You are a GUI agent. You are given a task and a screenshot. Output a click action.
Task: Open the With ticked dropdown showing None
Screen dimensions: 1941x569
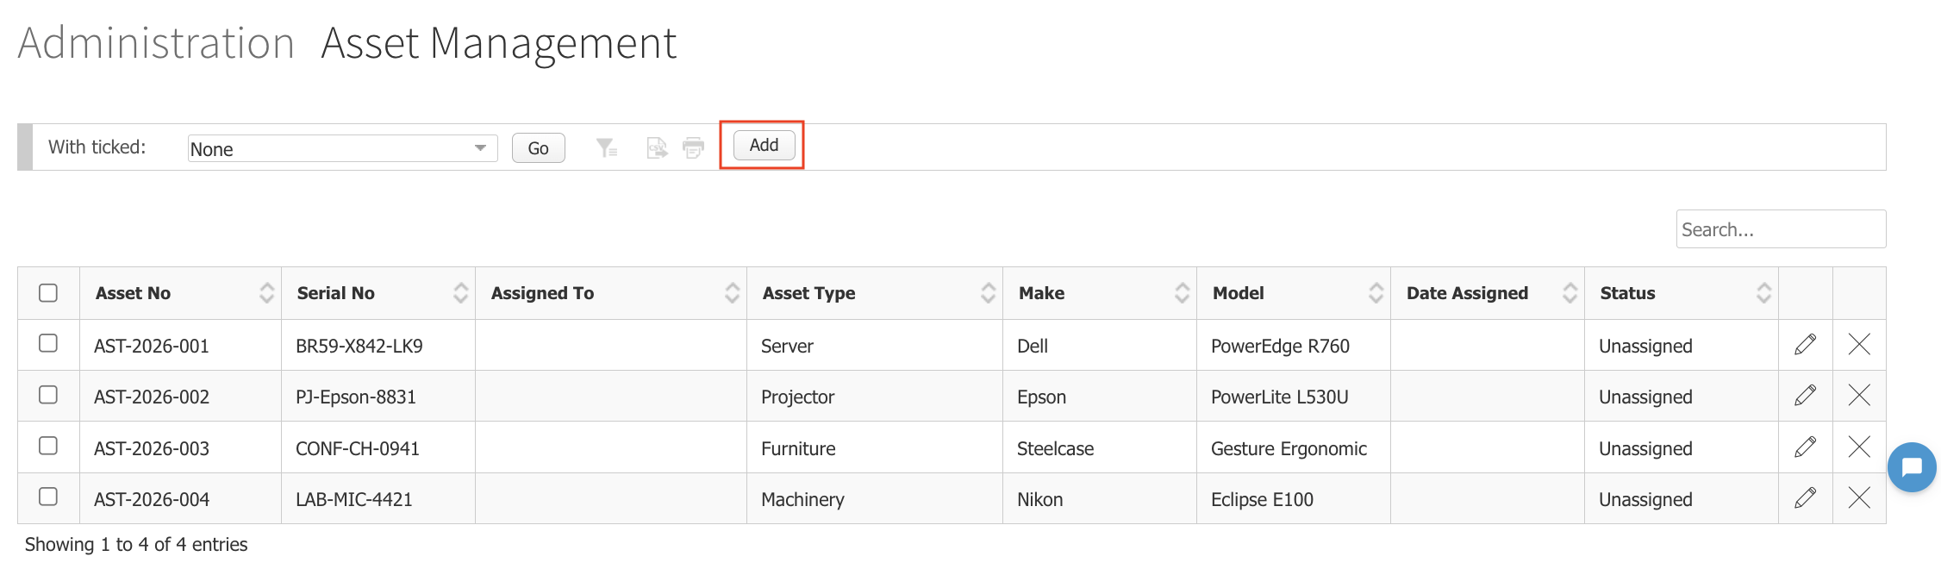click(x=343, y=148)
